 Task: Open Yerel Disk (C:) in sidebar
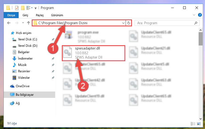(27, 39)
